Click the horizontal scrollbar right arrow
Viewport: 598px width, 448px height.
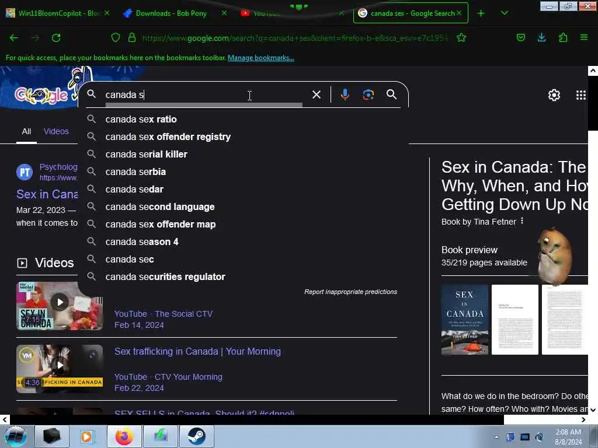click(x=583, y=420)
